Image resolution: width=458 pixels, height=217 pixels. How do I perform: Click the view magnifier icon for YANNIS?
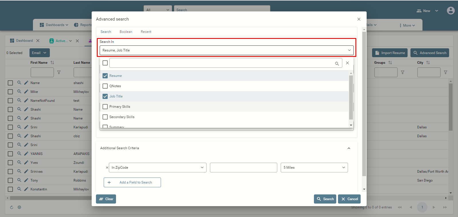19,154
